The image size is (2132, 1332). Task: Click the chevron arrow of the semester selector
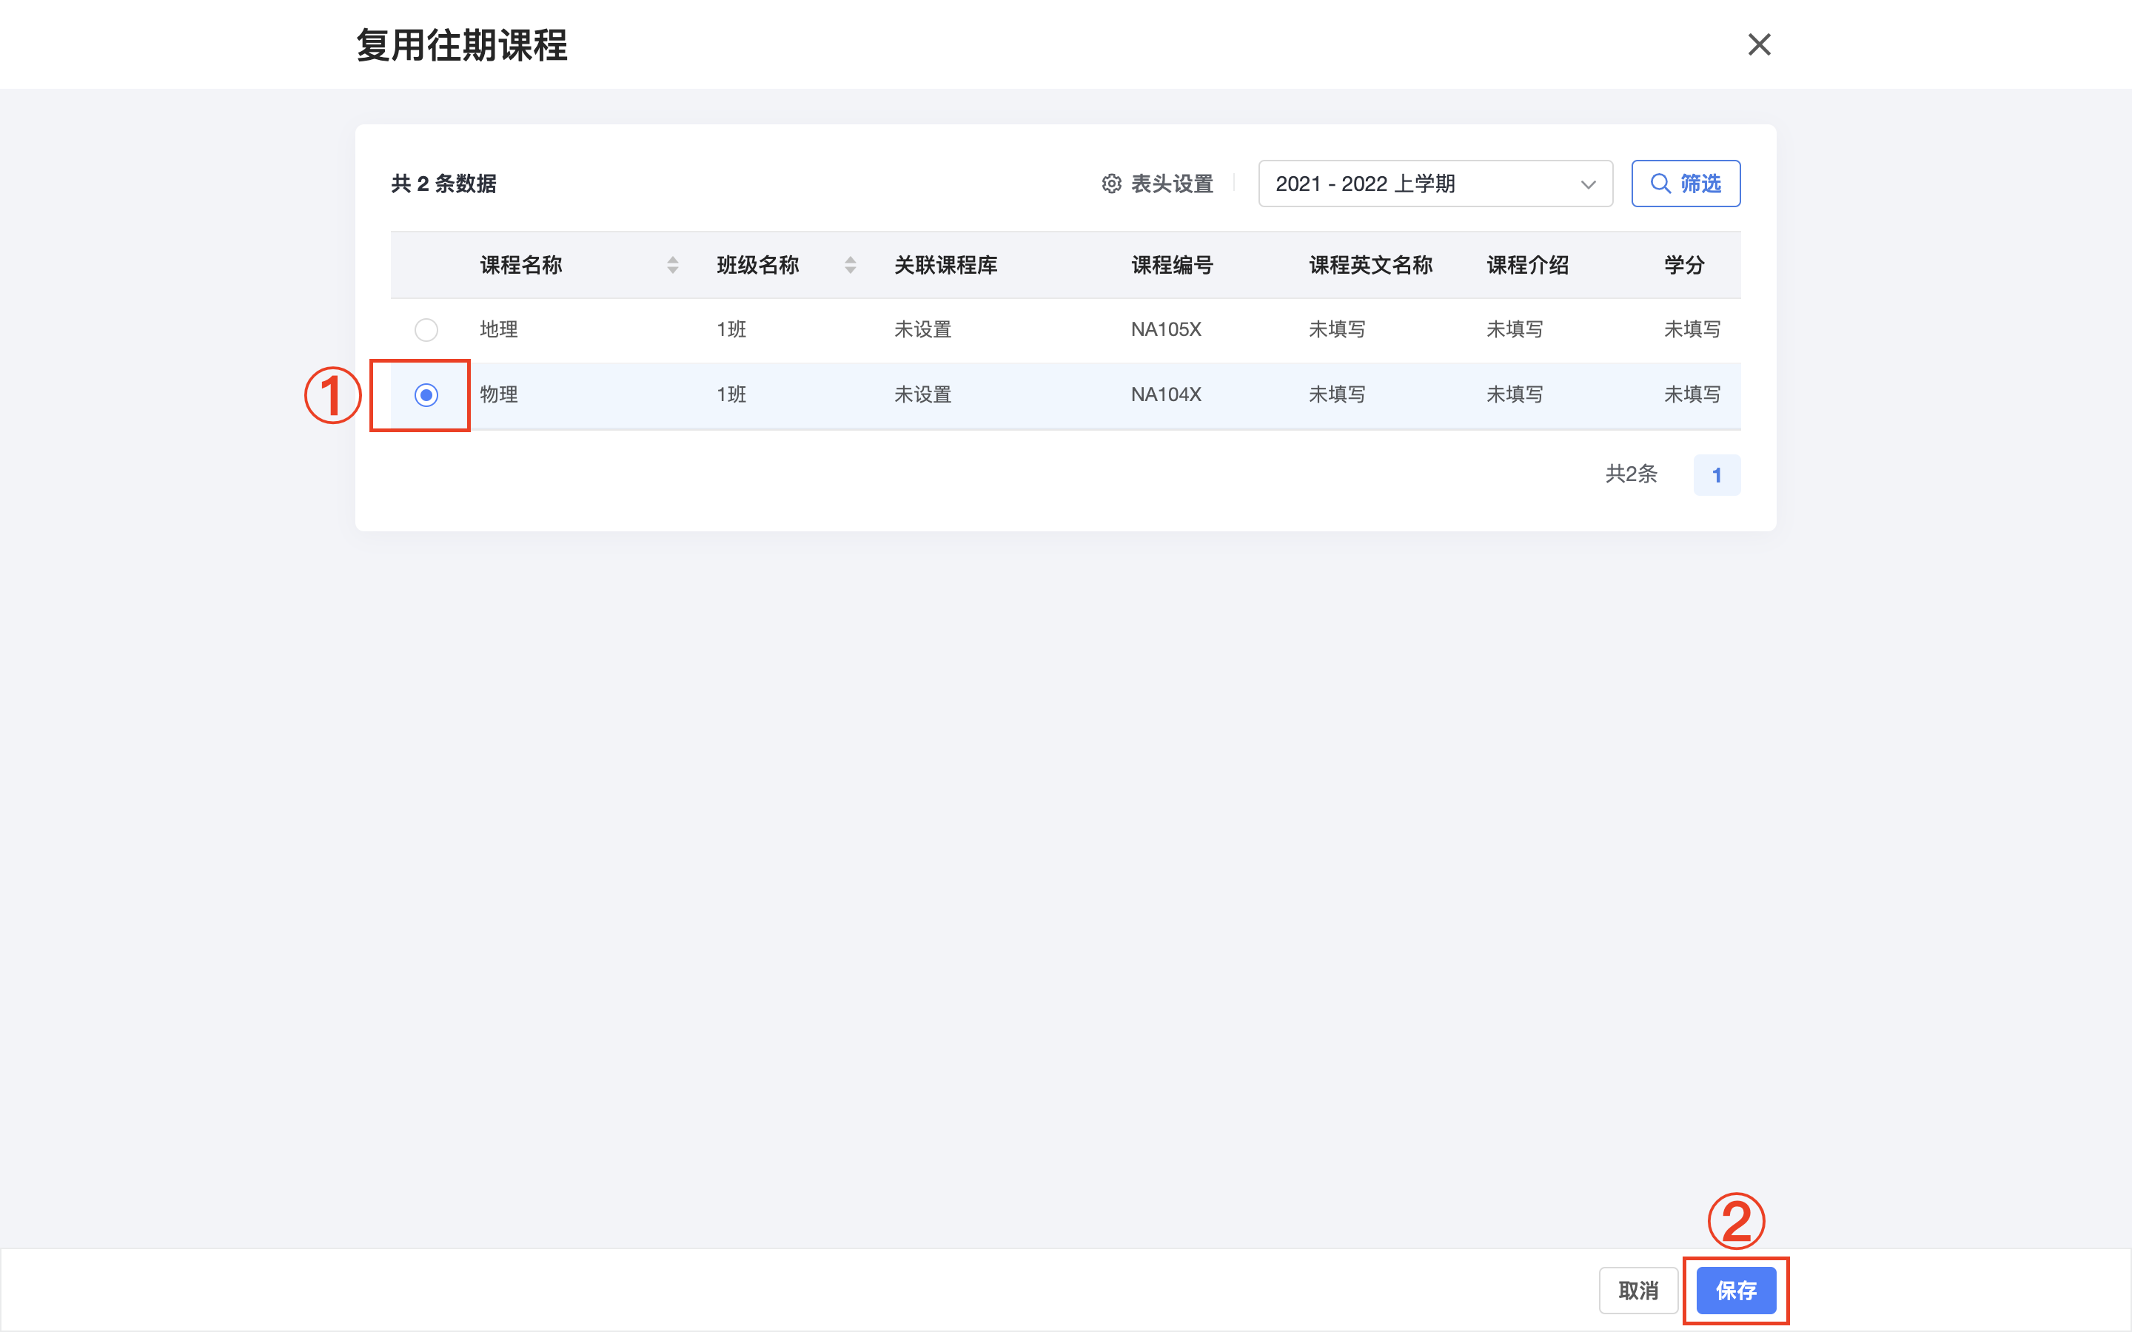tap(1588, 184)
